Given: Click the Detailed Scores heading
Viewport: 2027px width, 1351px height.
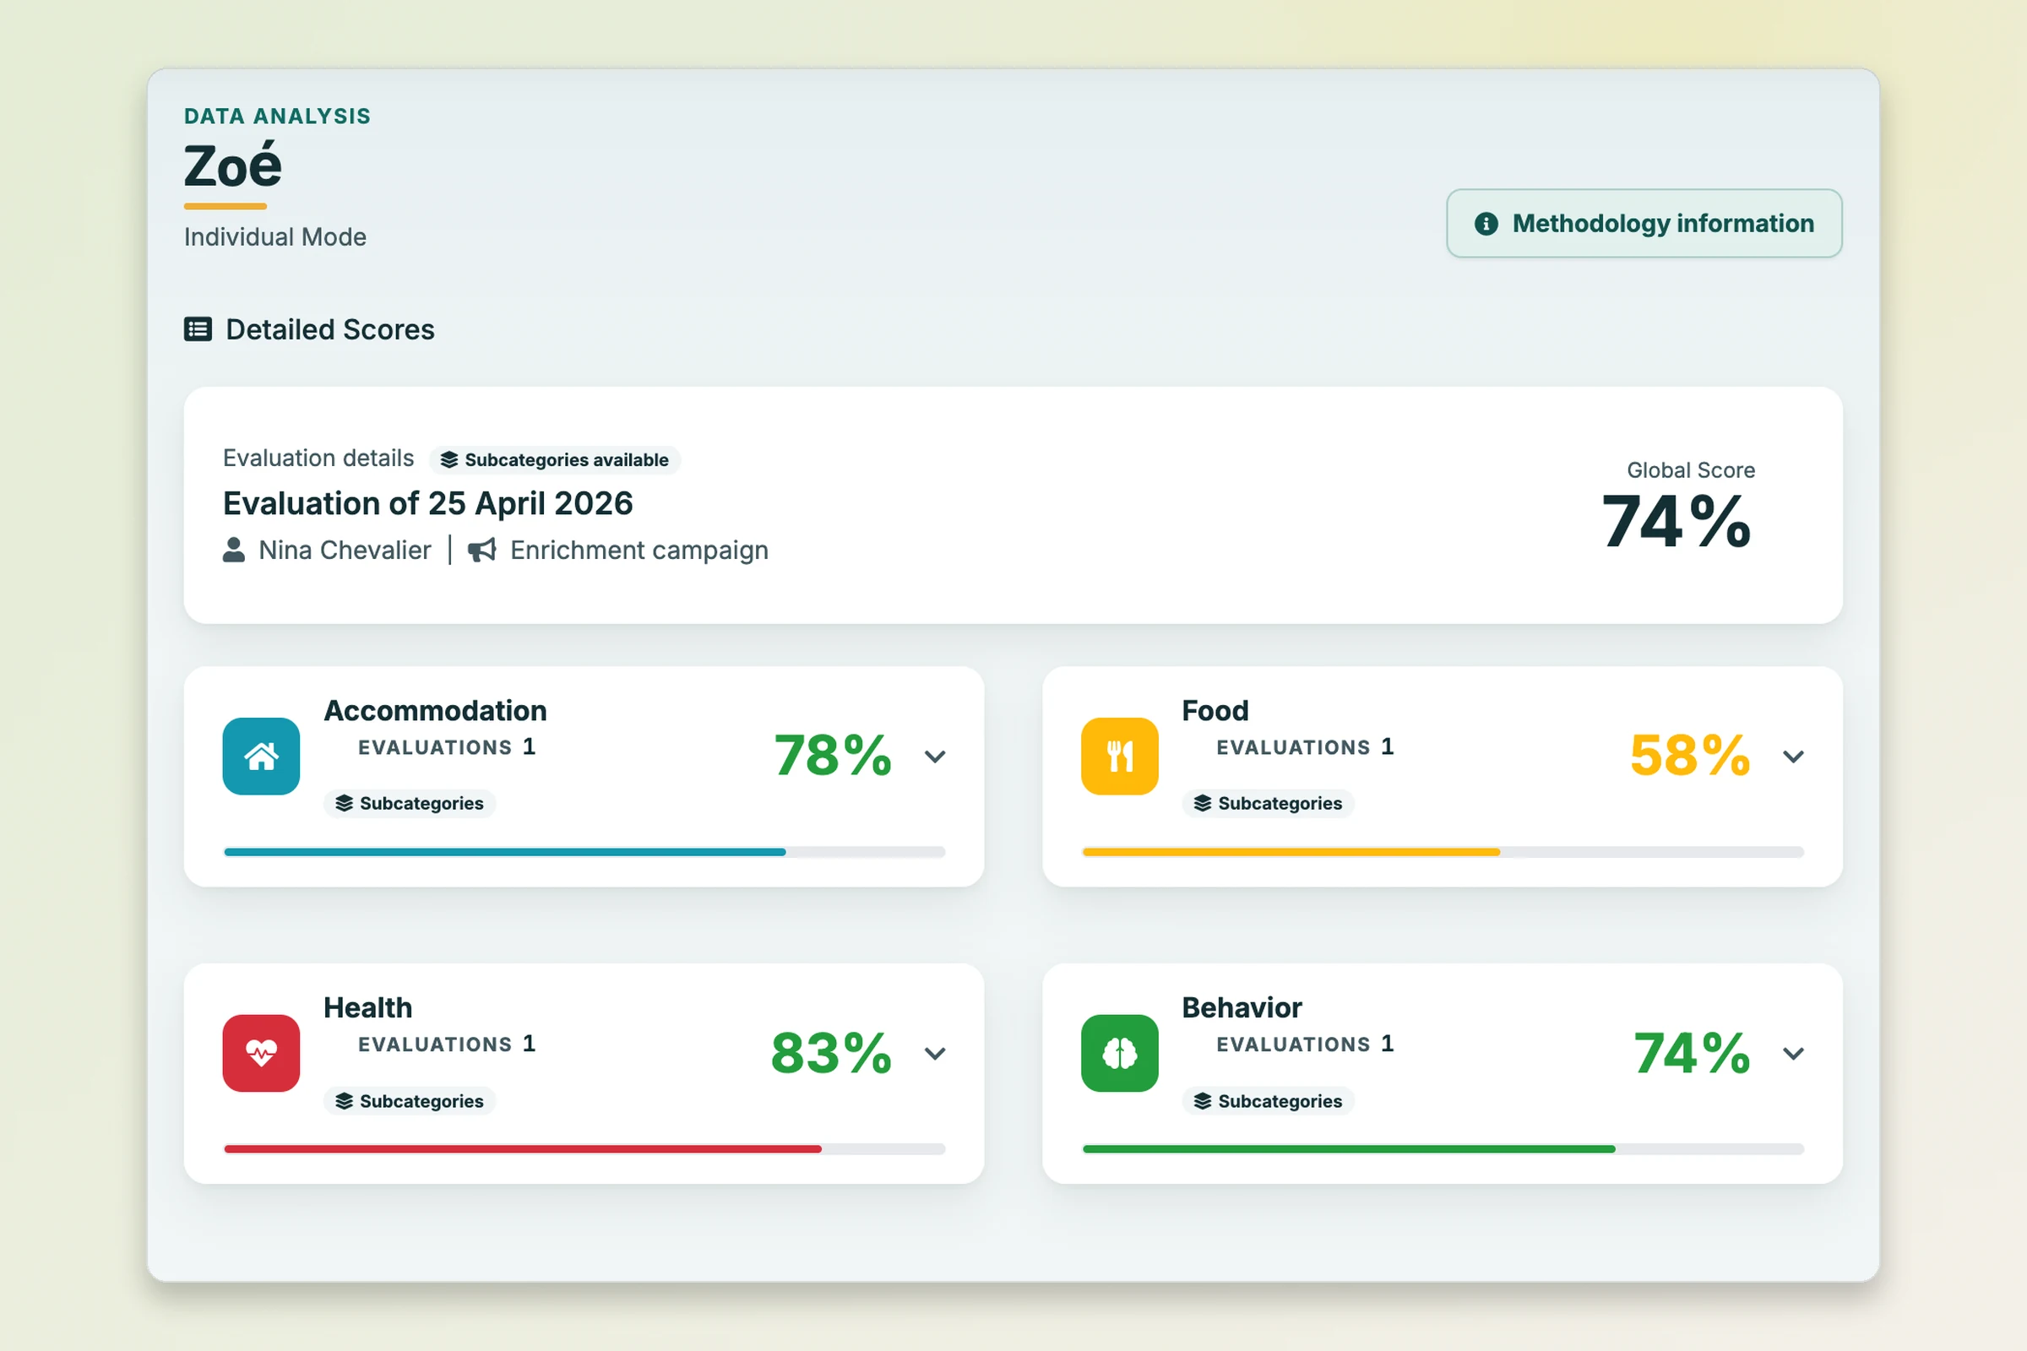Looking at the screenshot, I should coord(330,329).
